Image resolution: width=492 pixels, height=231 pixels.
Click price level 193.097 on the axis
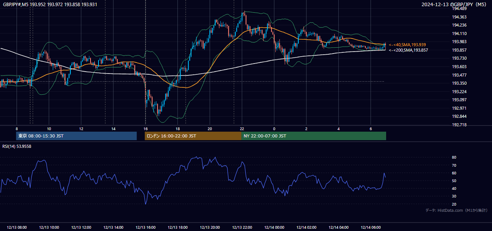459,100
